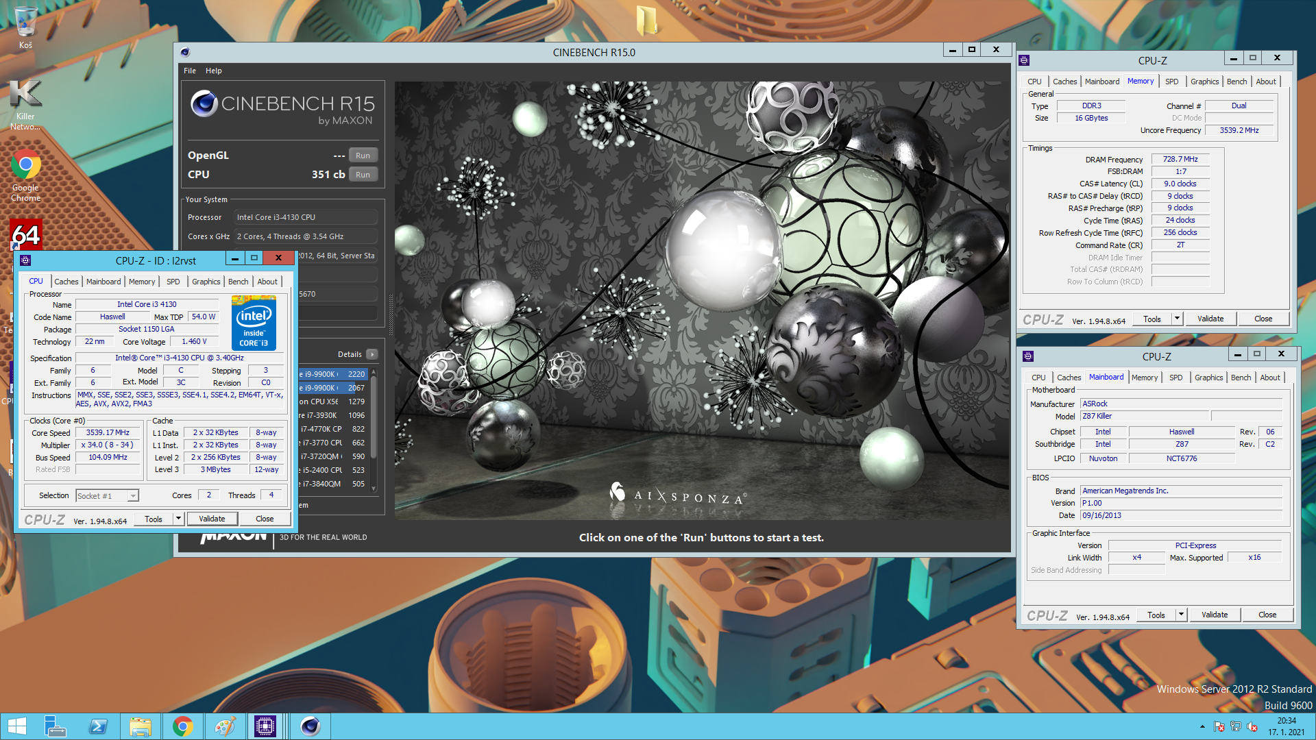The width and height of the screenshot is (1316, 740).
Task: Click the CPU-Z Memory window title icon
Action: (1024, 60)
